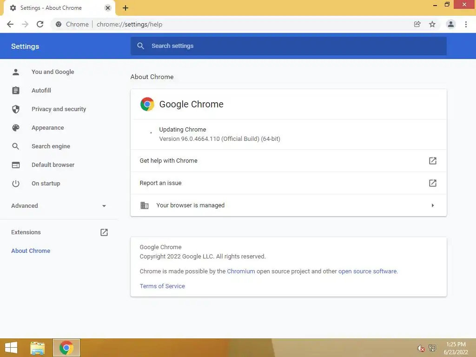Bookmark this tab with the star icon
The height and width of the screenshot is (357, 476).
tap(432, 24)
